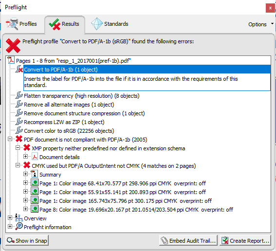
Task: Click the Show in Snap button
Action: point(27,240)
